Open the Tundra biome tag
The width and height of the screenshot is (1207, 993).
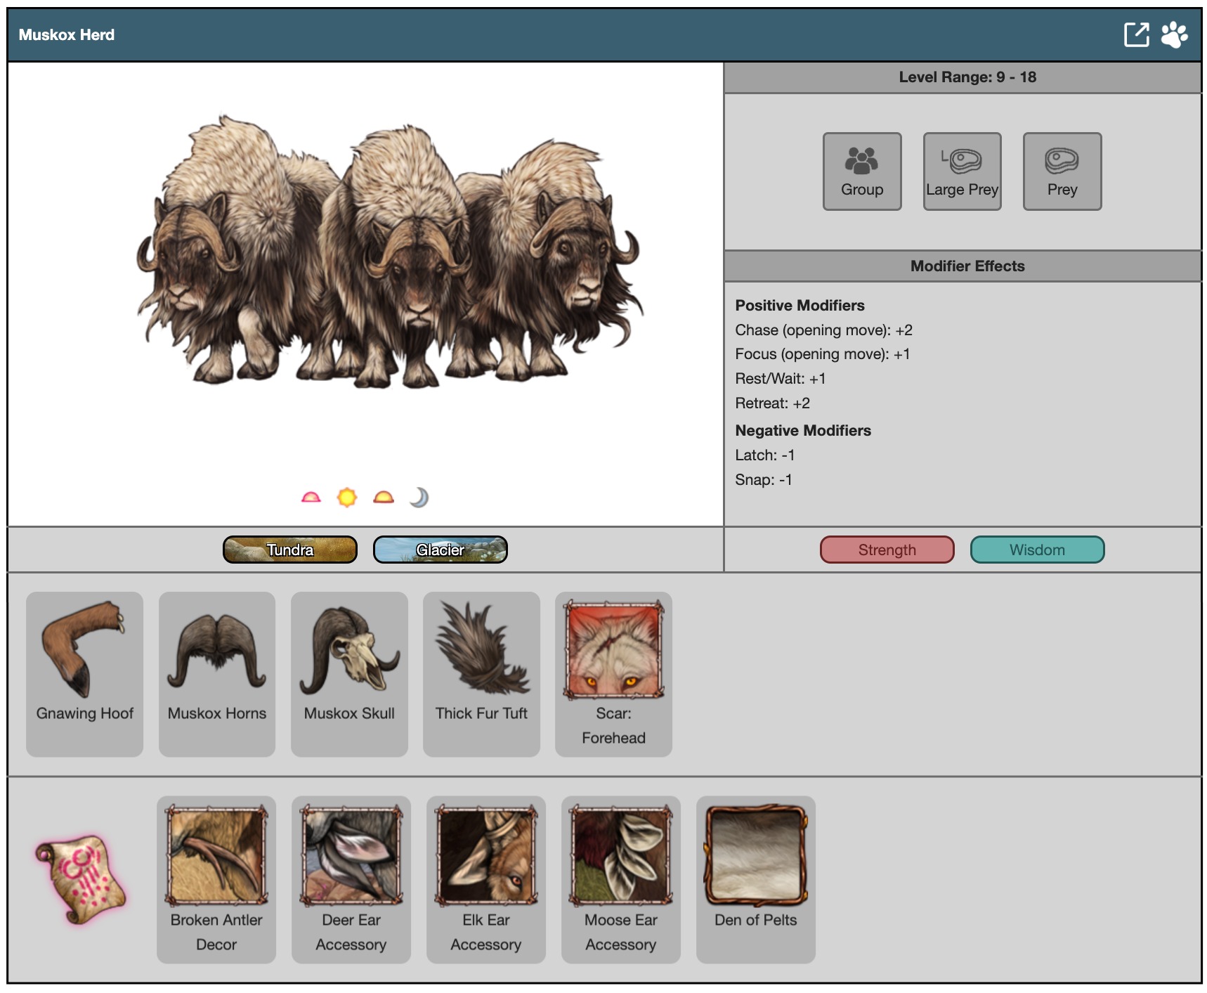point(289,550)
